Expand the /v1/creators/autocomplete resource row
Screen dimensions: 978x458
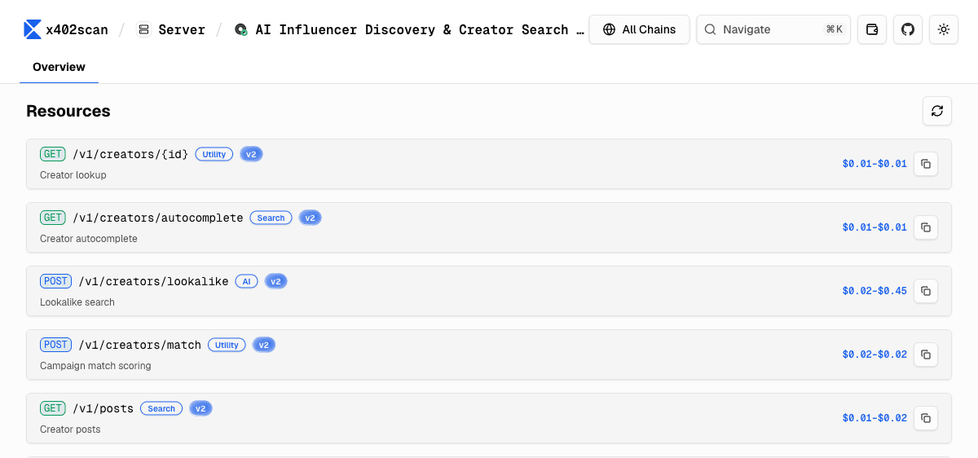[489, 227]
